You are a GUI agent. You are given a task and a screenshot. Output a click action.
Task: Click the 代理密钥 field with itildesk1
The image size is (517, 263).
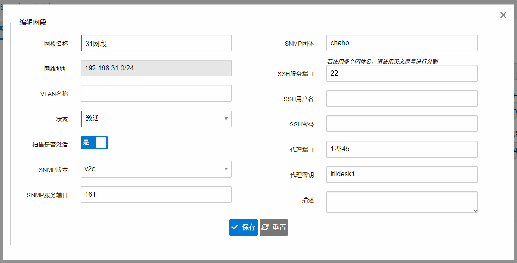tap(402, 174)
